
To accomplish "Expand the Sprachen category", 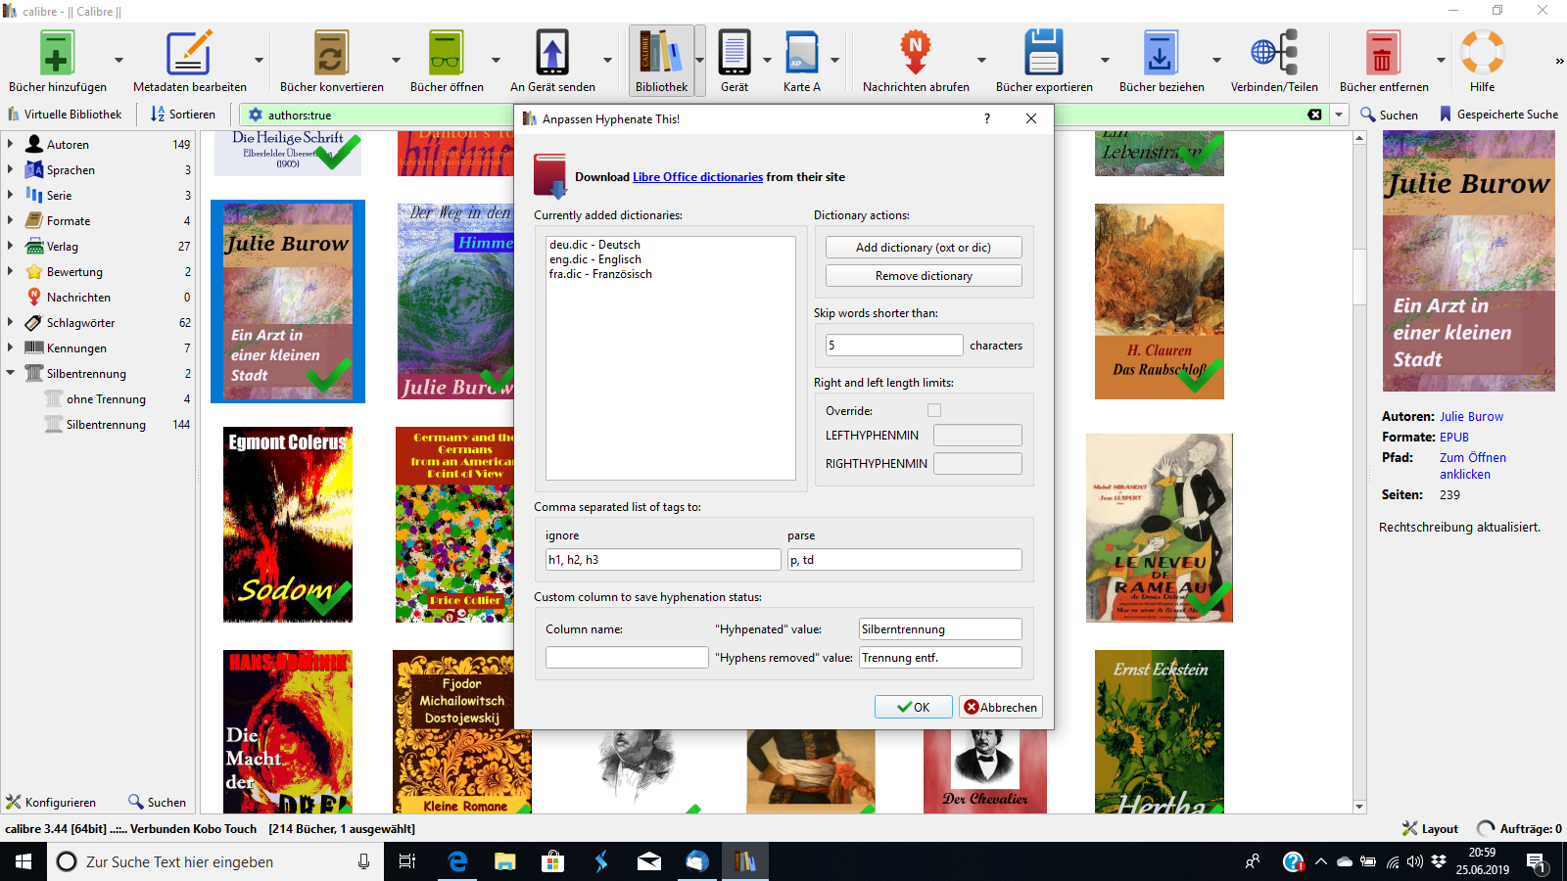I will [11, 169].
